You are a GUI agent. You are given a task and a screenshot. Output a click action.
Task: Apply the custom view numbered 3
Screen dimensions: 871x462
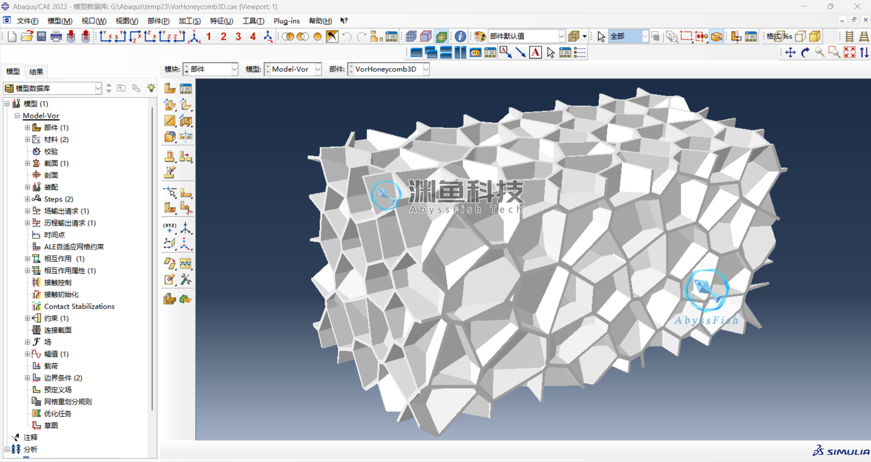(x=238, y=37)
